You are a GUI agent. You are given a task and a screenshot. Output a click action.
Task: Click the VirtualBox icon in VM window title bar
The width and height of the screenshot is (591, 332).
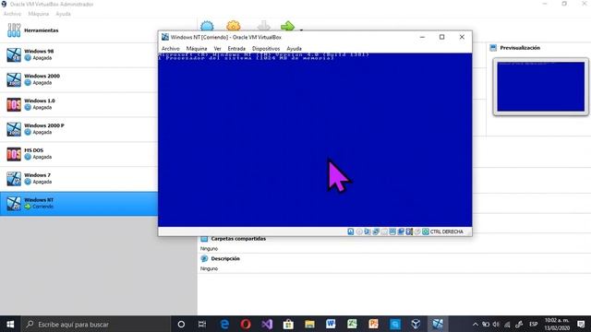tap(165, 37)
